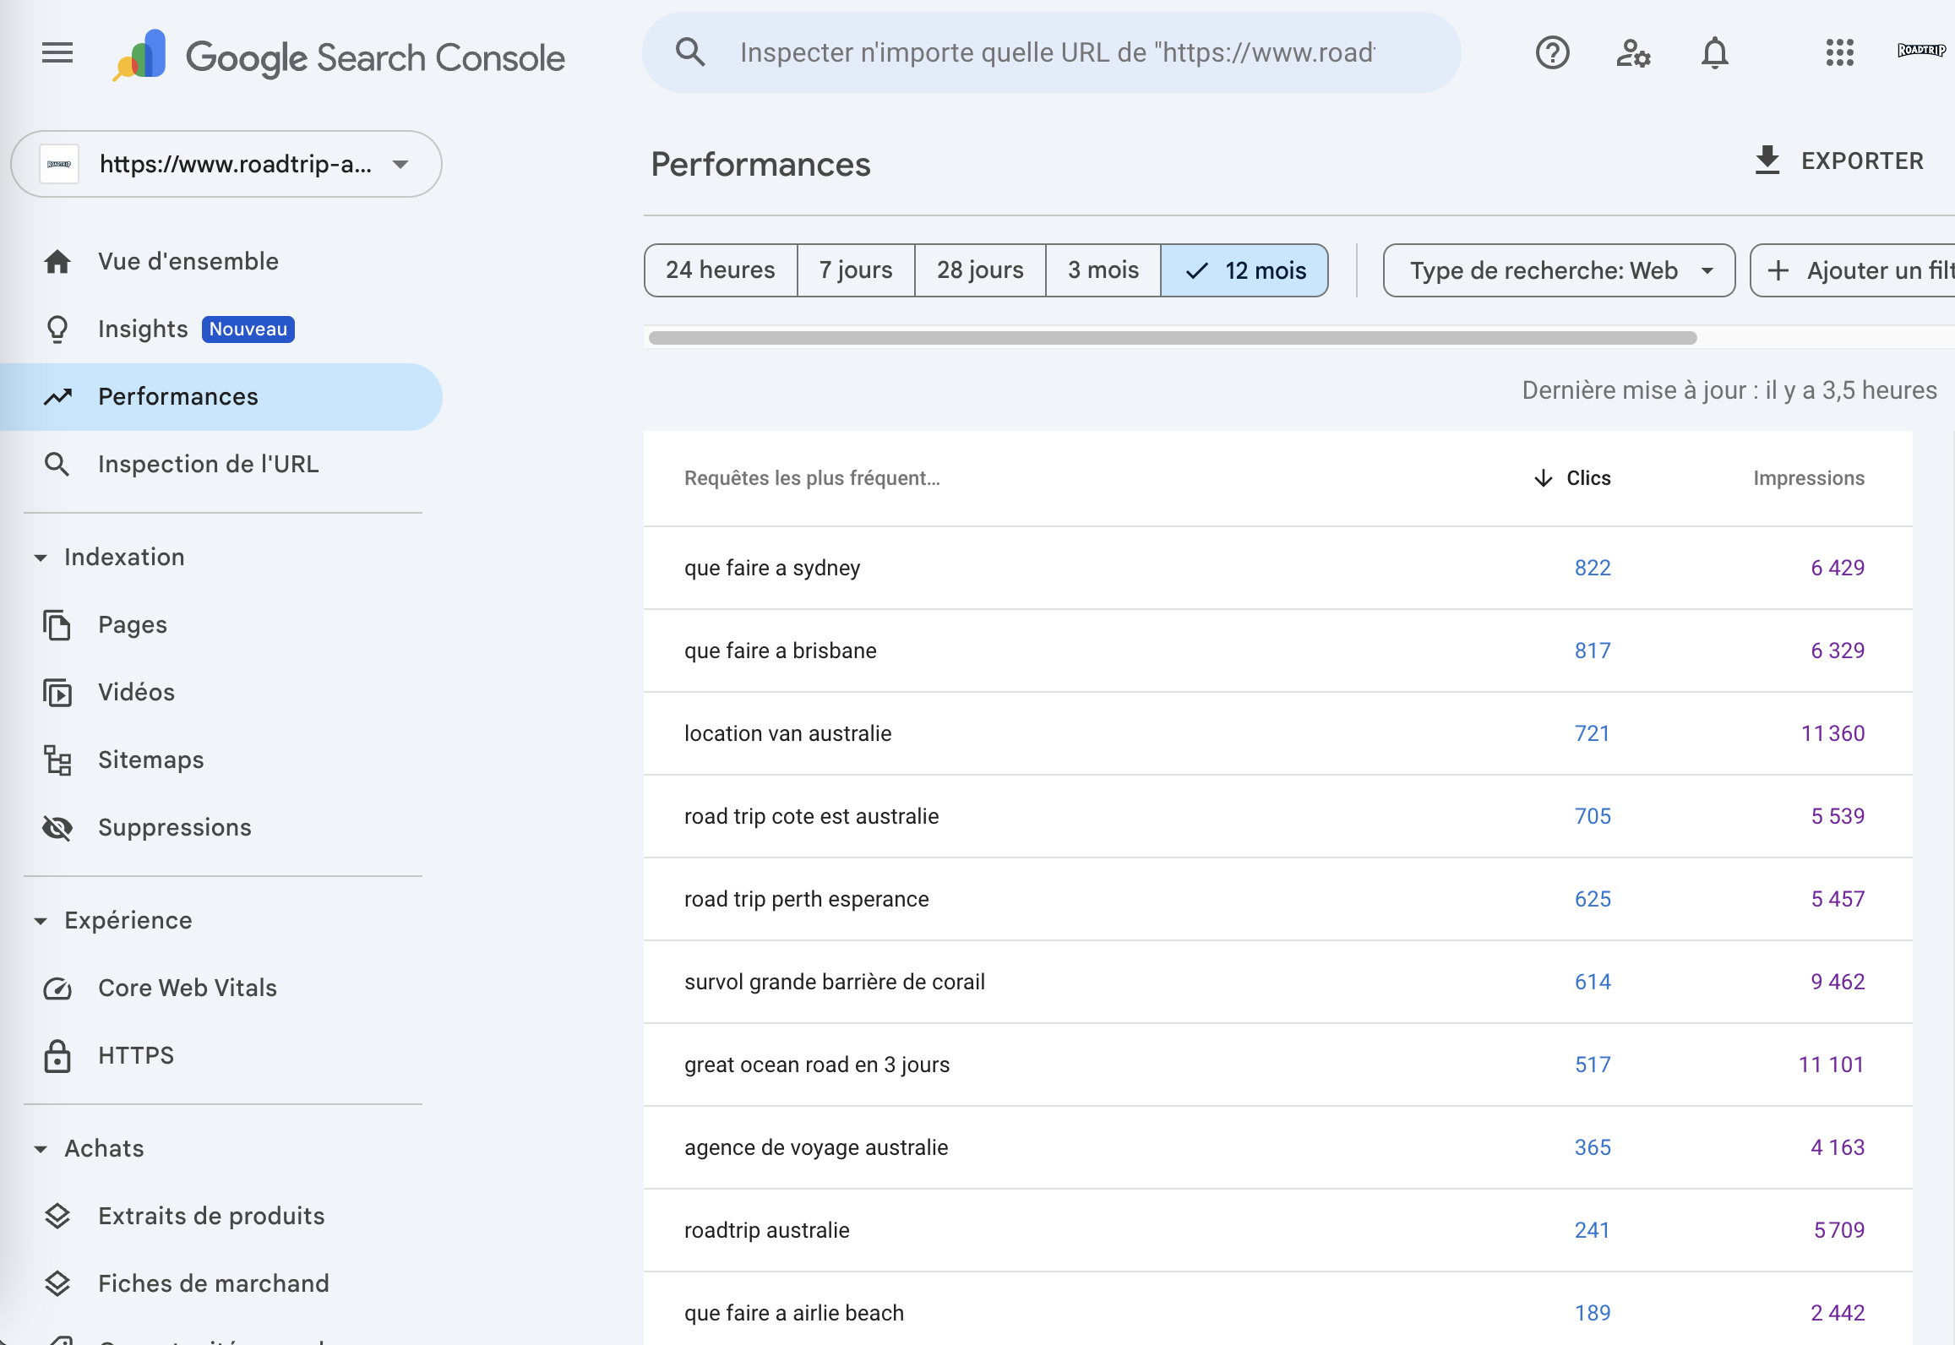Click the Pages documents icon
Screen dimensions: 1955x1345
tap(57, 624)
